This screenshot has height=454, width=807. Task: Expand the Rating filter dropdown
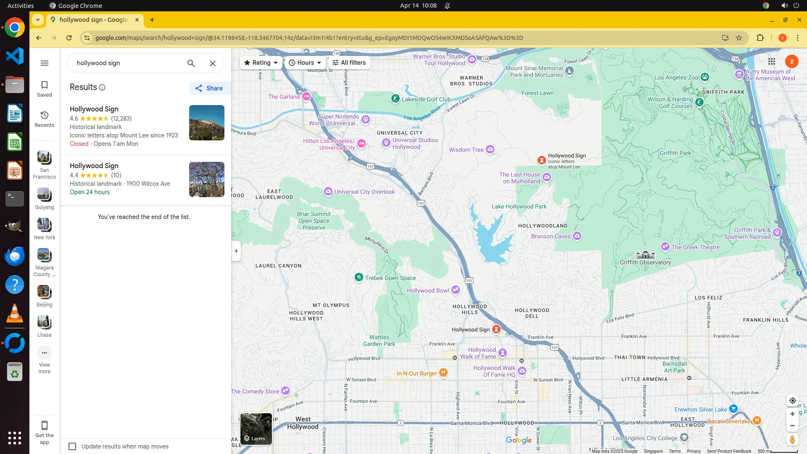[261, 63]
